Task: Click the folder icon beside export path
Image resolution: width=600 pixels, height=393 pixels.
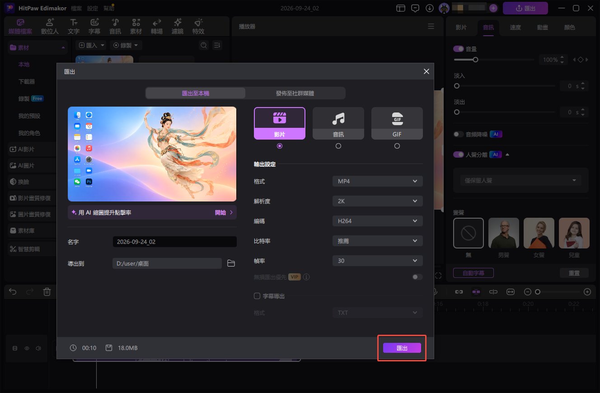Action: [231, 263]
